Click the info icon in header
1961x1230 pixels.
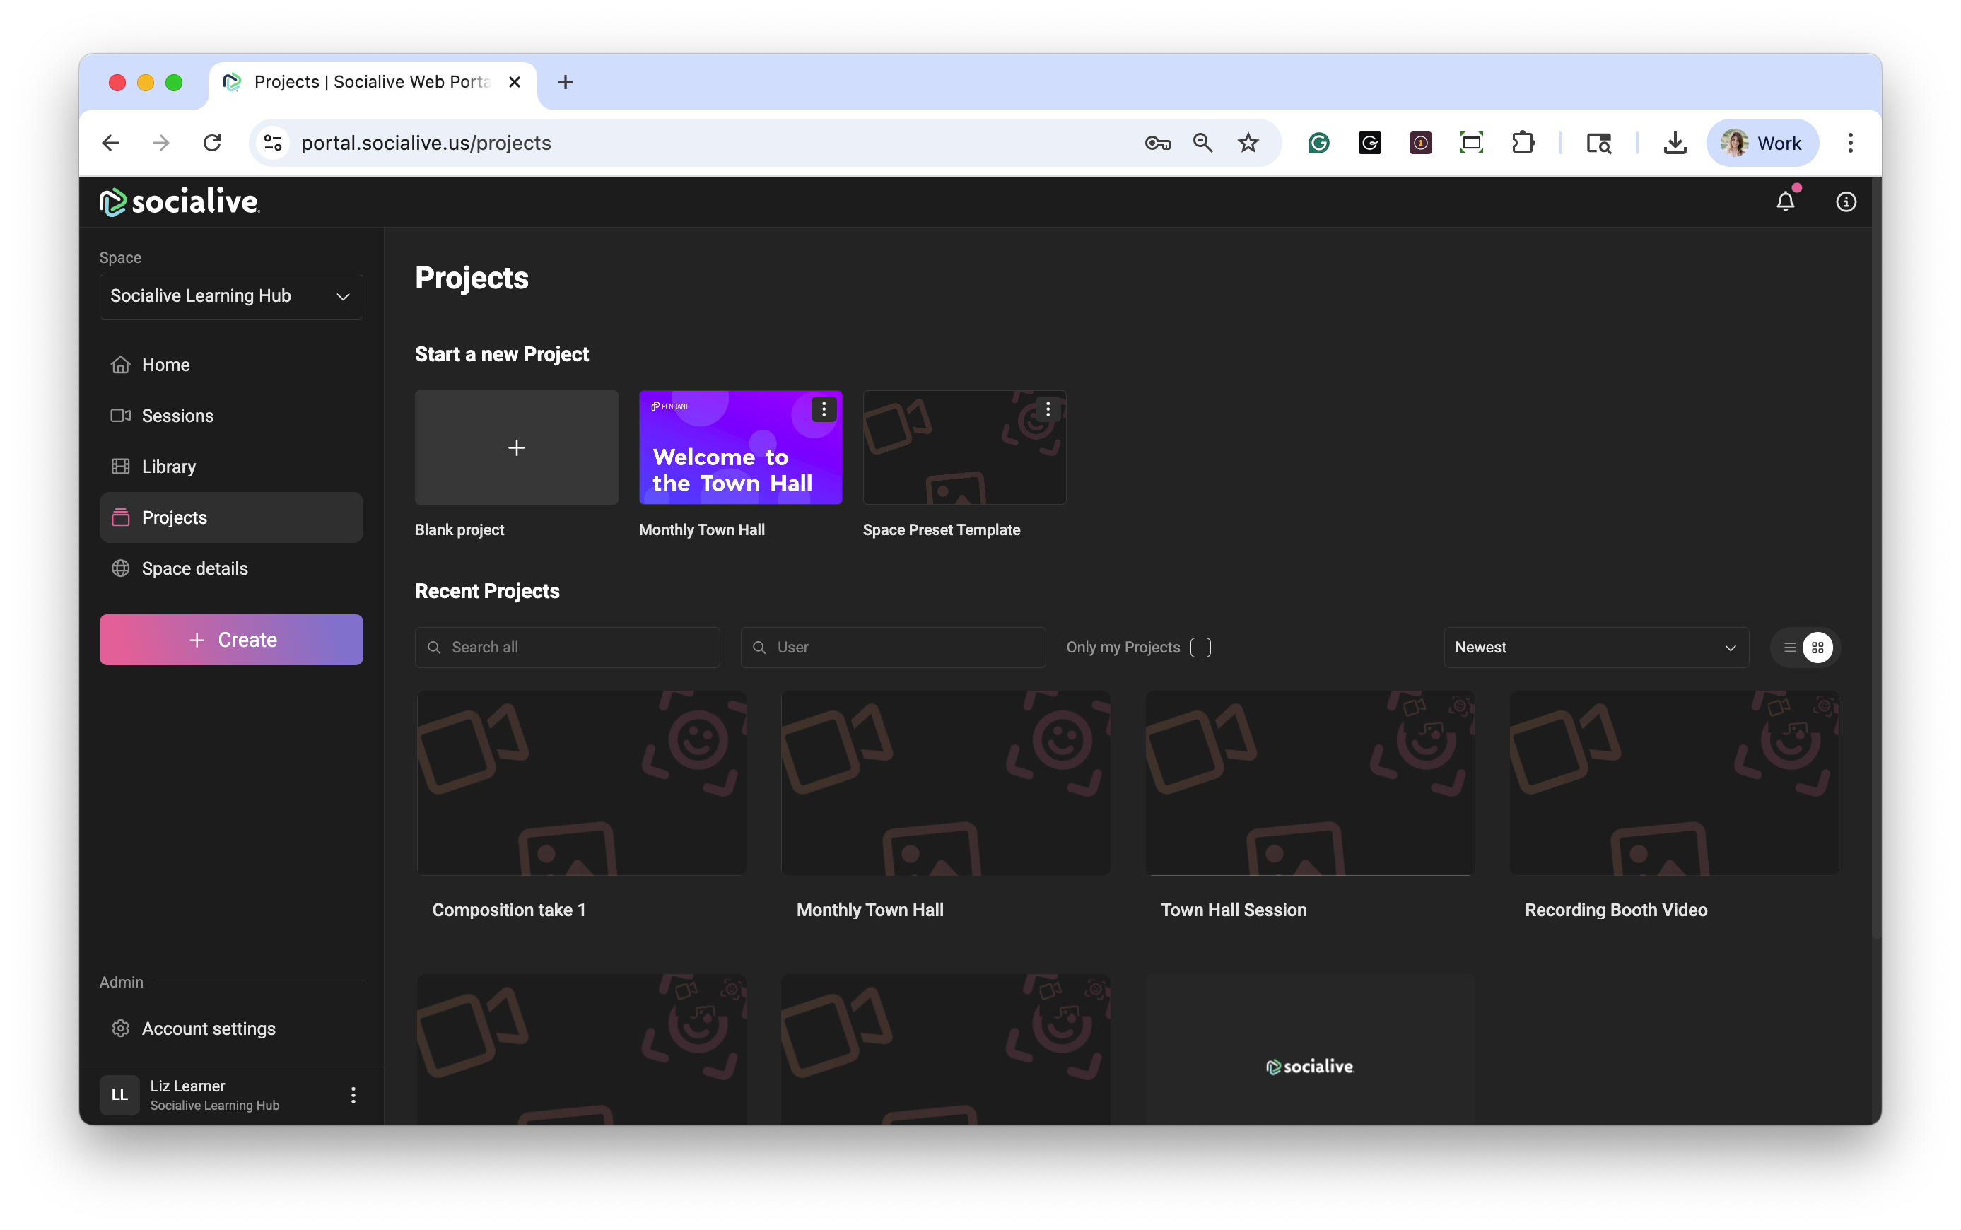click(x=1846, y=201)
